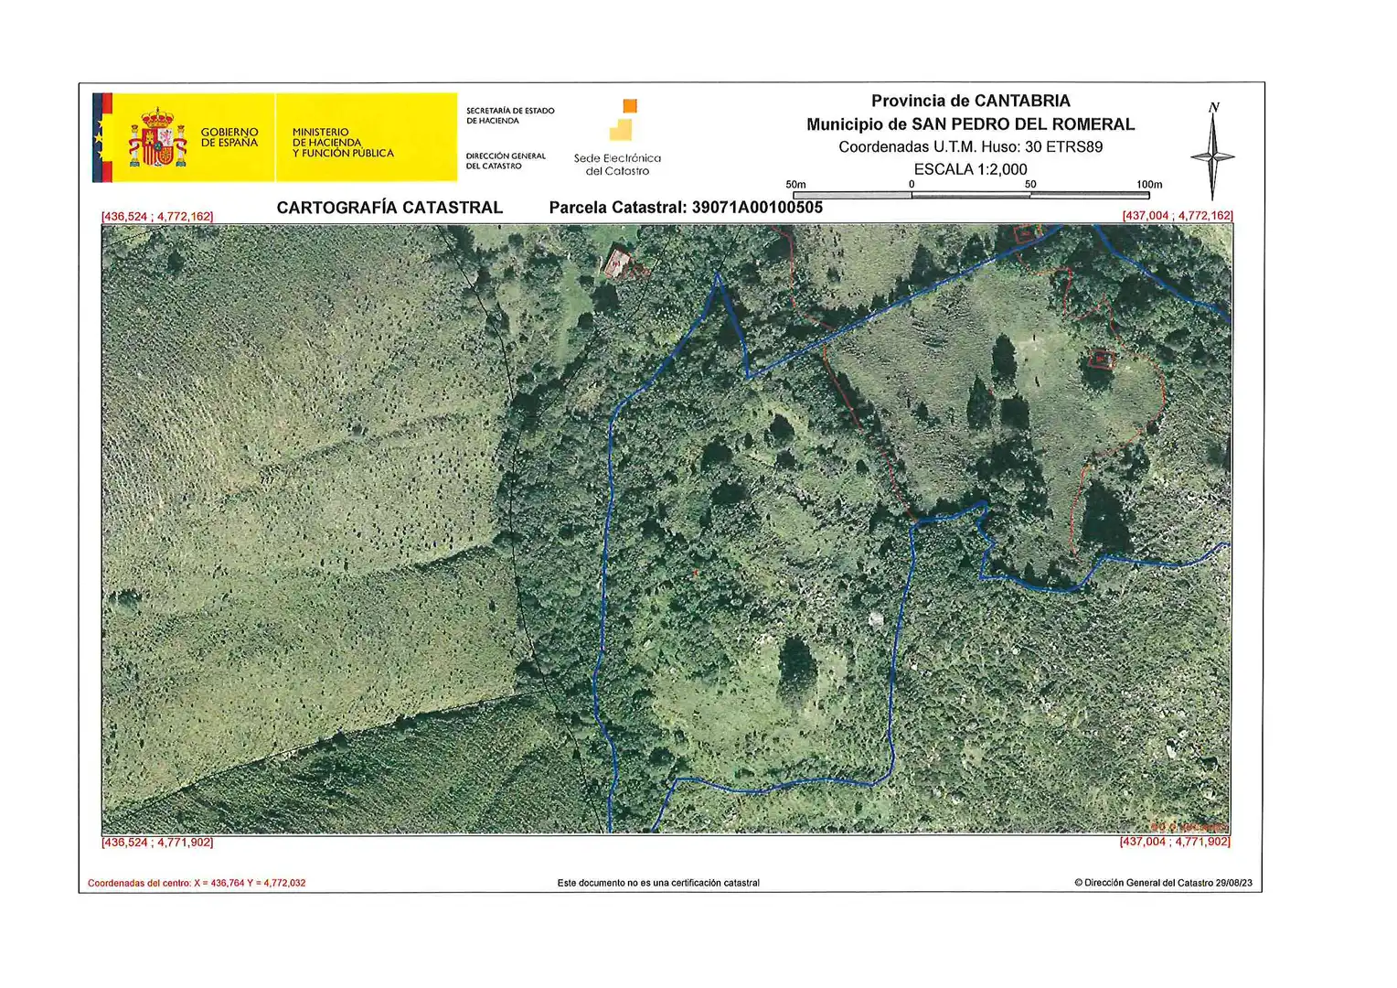
Task: Click the small red building in the right-hand meadow
Action: point(1103,359)
